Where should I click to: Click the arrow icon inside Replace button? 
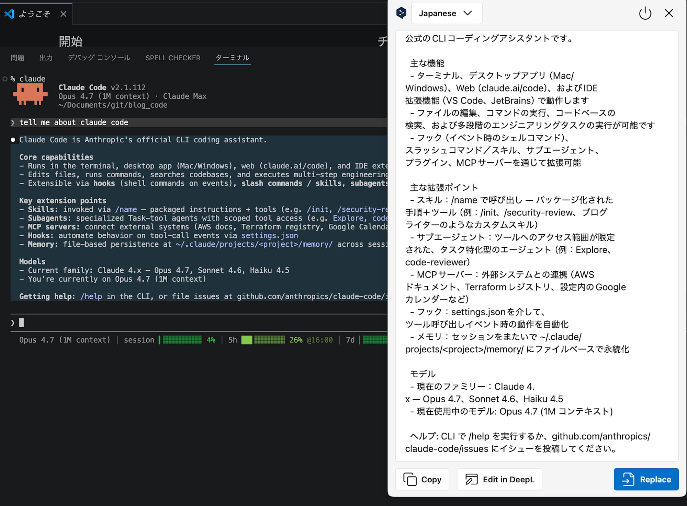[x=629, y=479]
